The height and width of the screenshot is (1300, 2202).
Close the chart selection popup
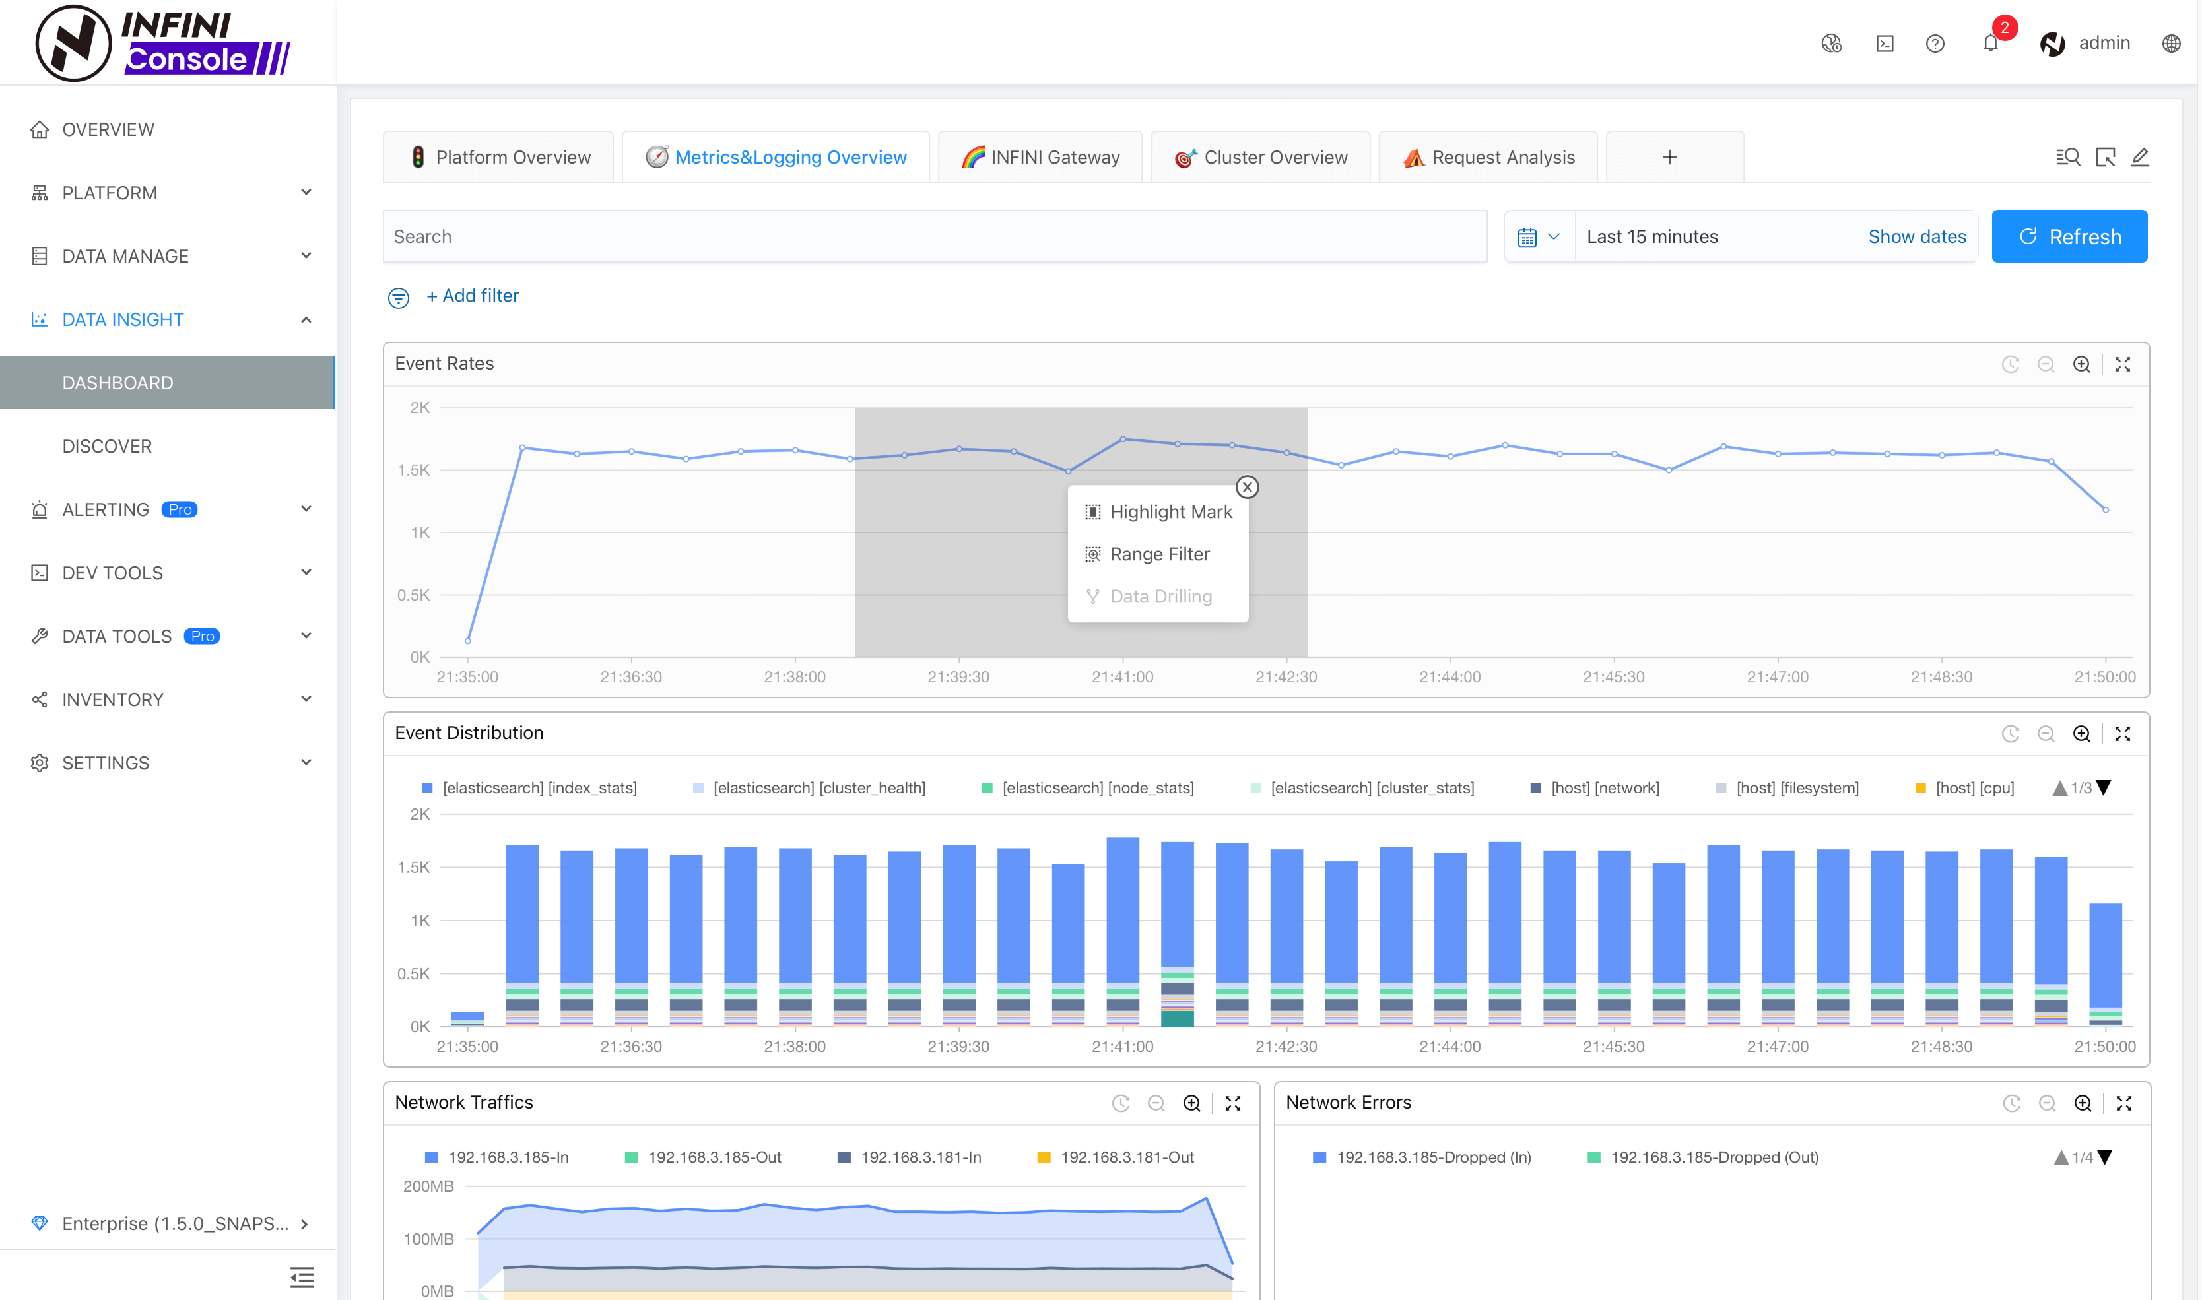1247,487
